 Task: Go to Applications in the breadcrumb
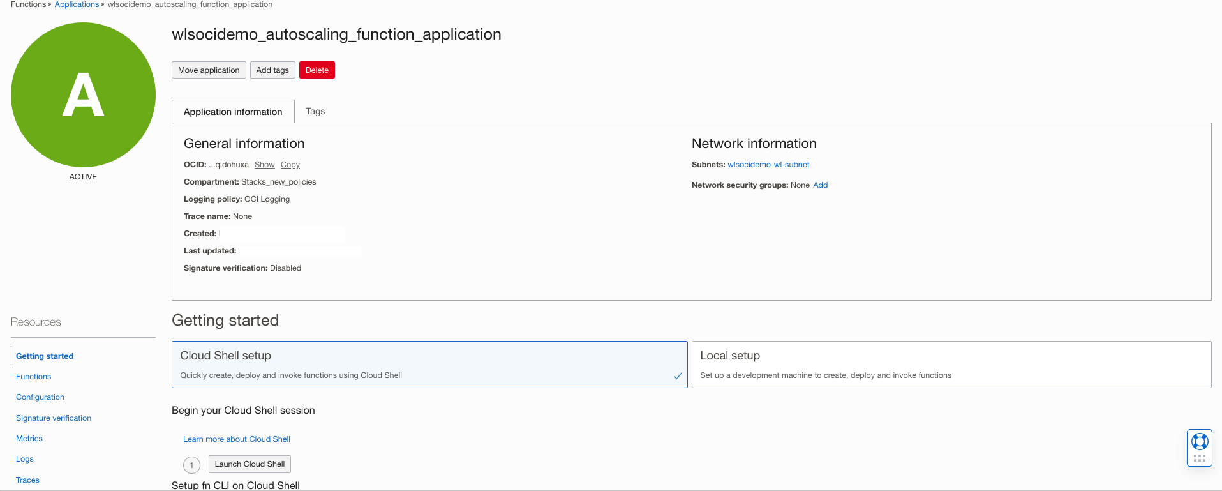pyautogui.click(x=77, y=4)
